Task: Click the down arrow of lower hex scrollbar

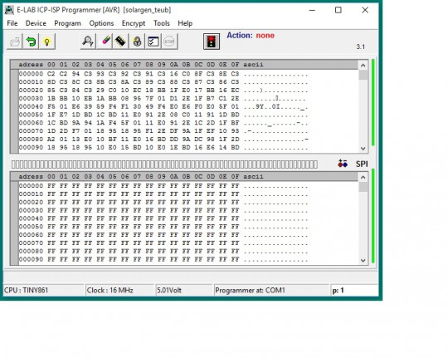Action: [x=363, y=261]
